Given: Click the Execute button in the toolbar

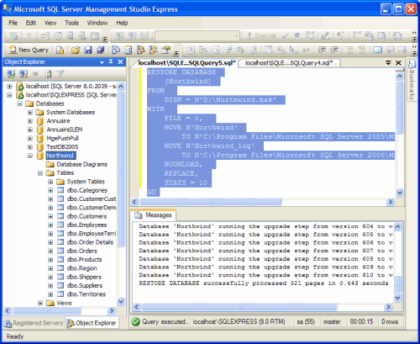Looking at the screenshot, I should click(262, 35).
